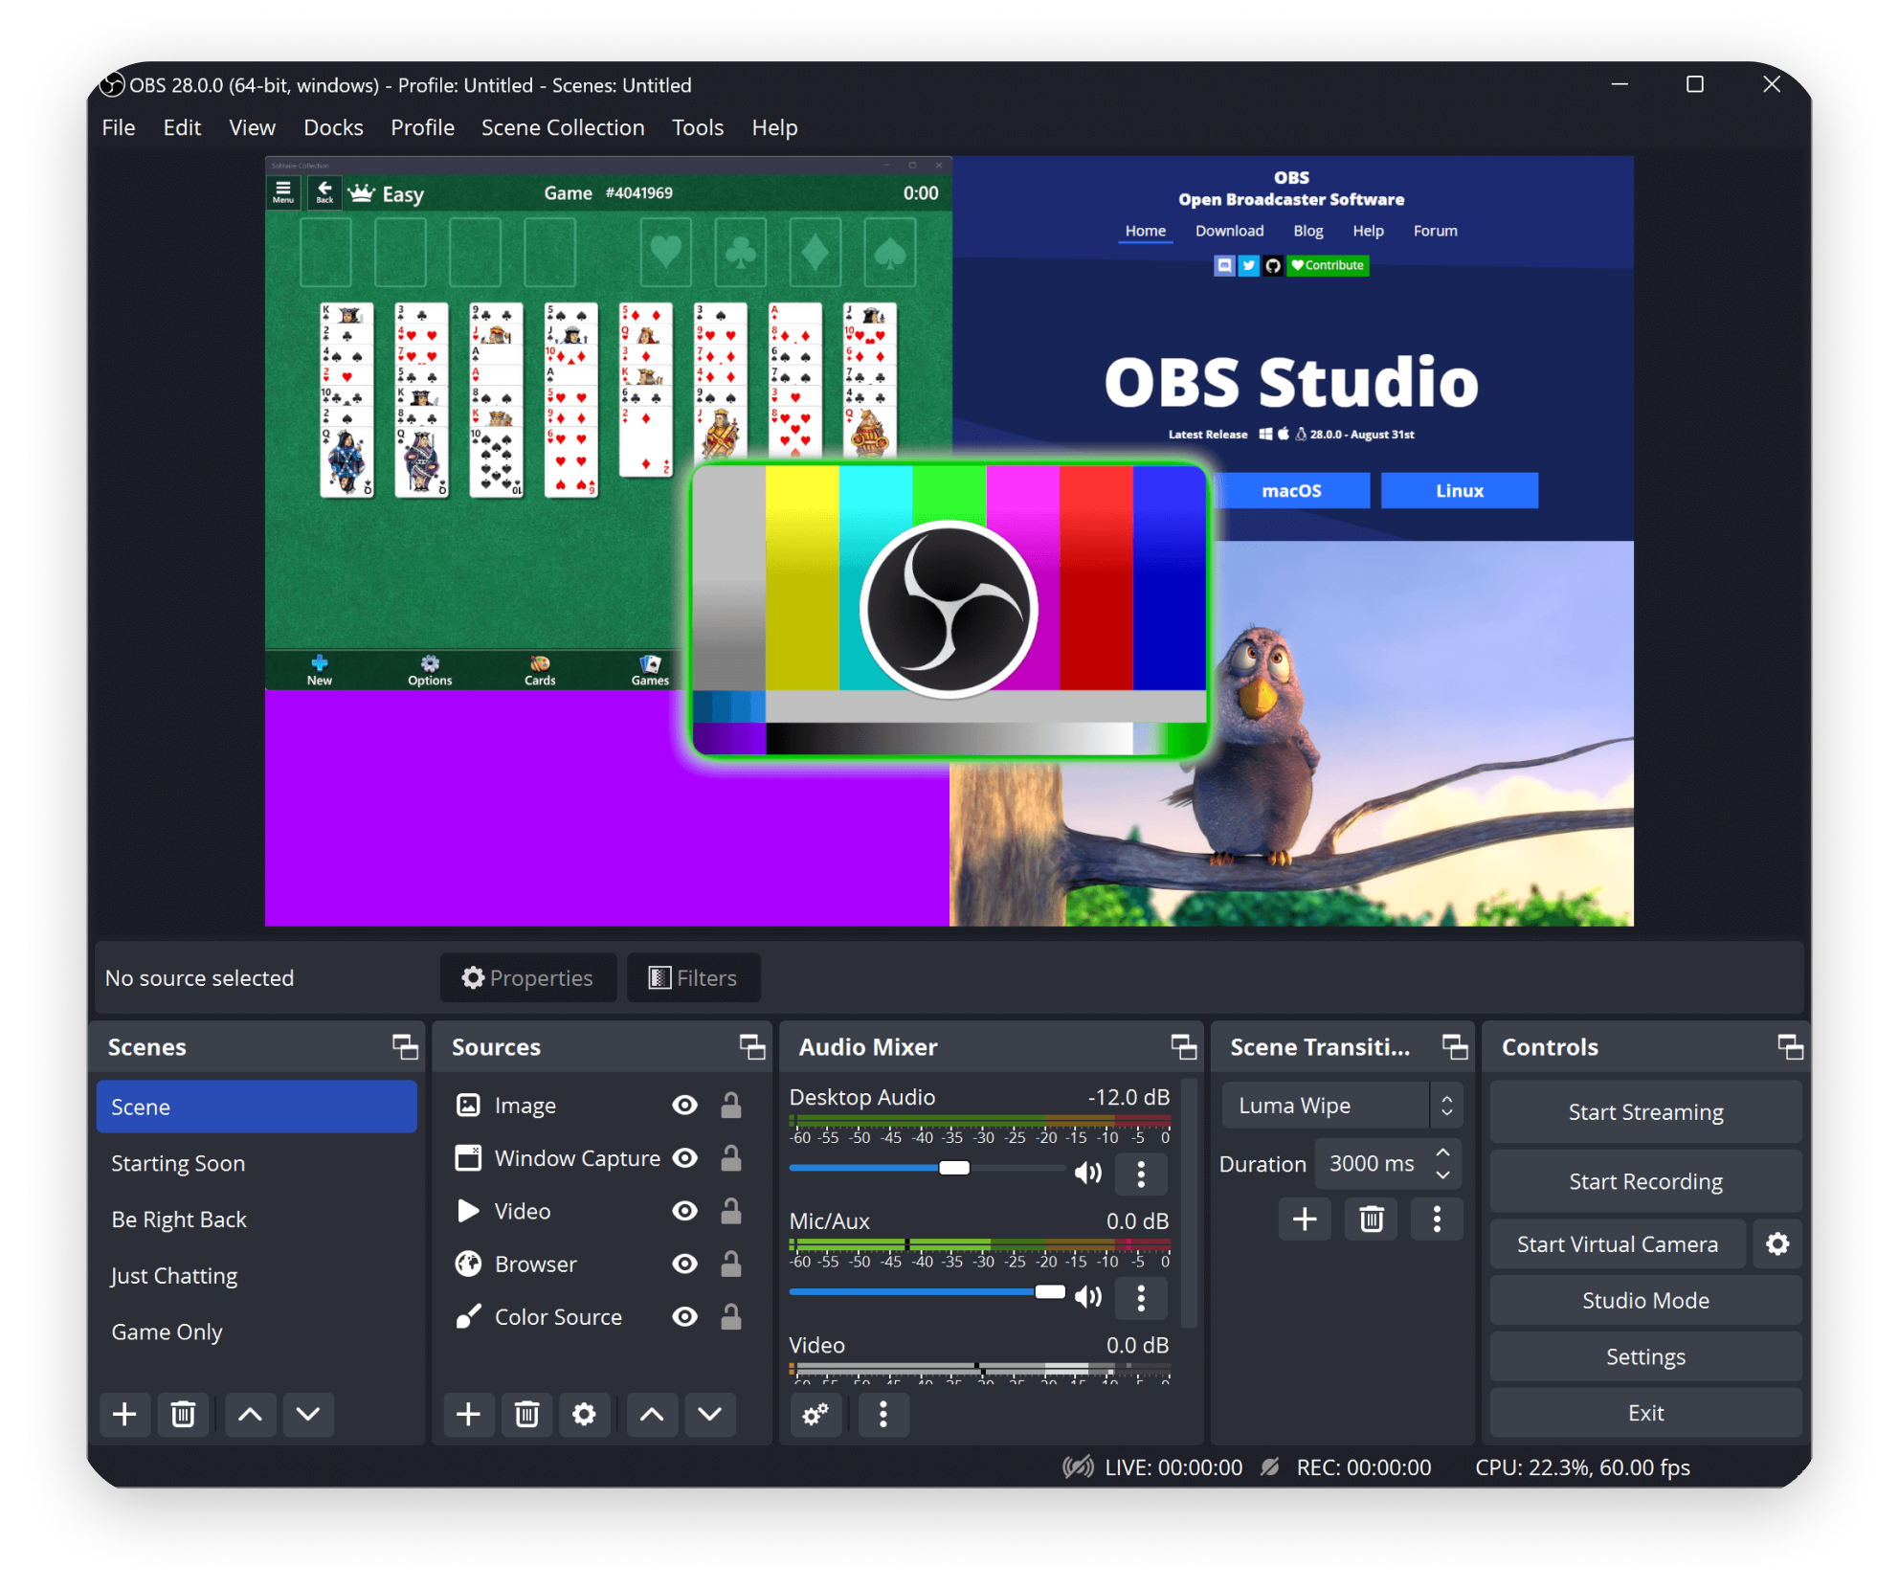
Task: Open the View menu
Action: point(252,127)
